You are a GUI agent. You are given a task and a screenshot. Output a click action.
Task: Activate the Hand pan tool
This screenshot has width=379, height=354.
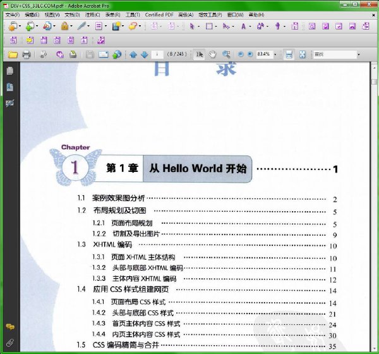212,55
